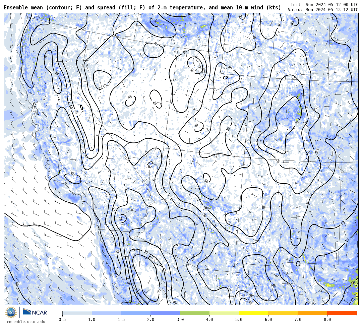Click the colorbar label 5.0
This screenshot has width=362, height=326.
pyautogui.click(x=239, y=320)
